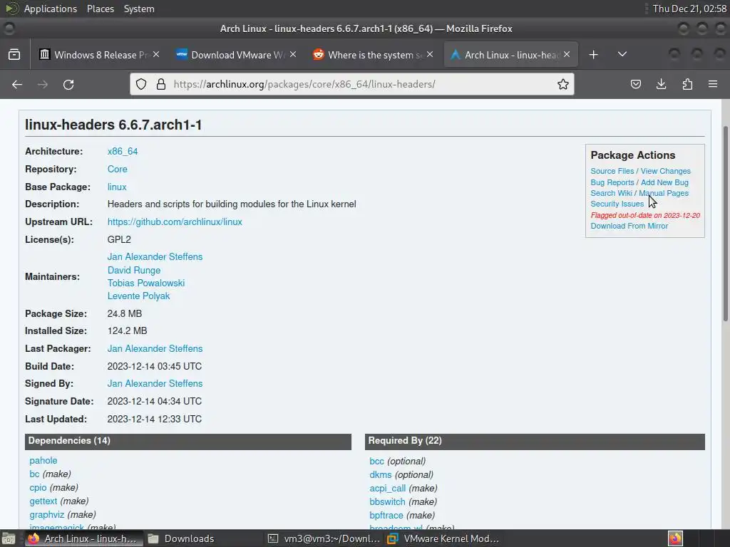Open the extensions puzzle icon
This screenshot has width=730, height=547.
coord(687,84)
